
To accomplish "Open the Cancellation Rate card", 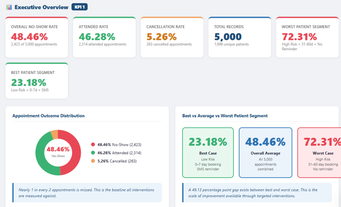I will tap(172, 37).
